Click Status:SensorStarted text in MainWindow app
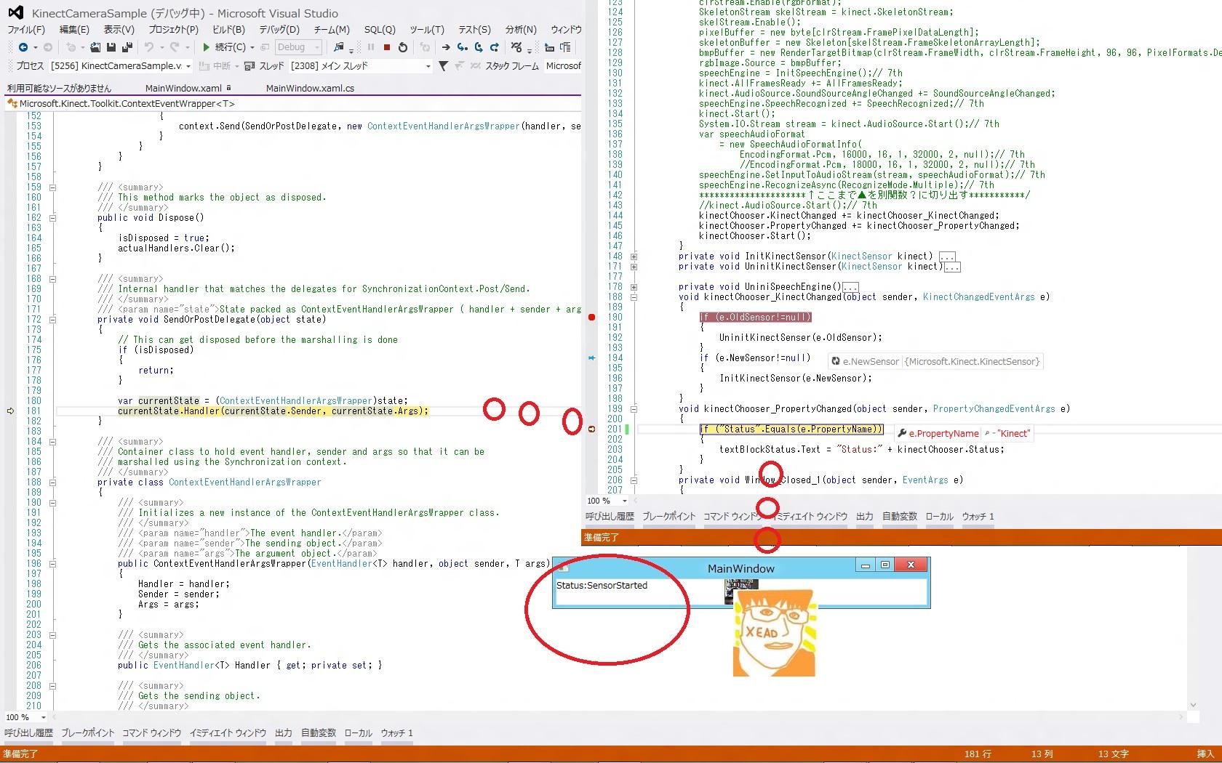 pos(602,585)
